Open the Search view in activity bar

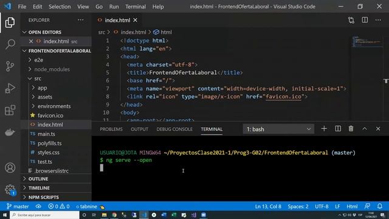[10, 44]
